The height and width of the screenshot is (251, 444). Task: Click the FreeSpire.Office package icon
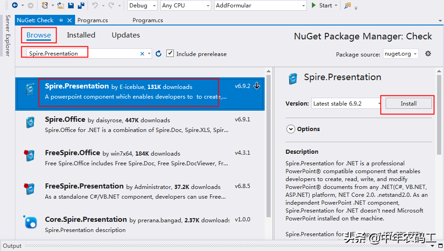[29, 155]
